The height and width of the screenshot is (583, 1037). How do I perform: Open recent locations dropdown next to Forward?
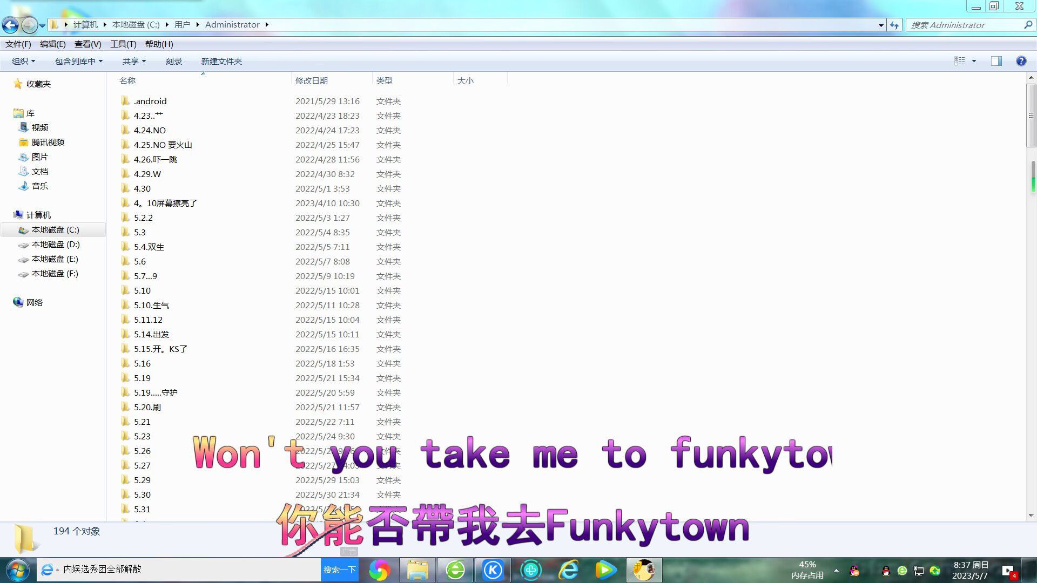pos(43,25)
